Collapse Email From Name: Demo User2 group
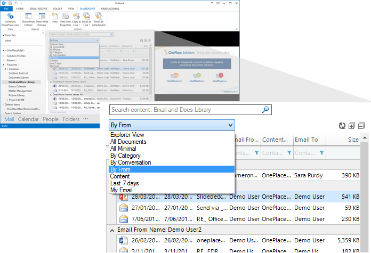The height and width of the screenshot is (253, 371). tap(111, 230)
